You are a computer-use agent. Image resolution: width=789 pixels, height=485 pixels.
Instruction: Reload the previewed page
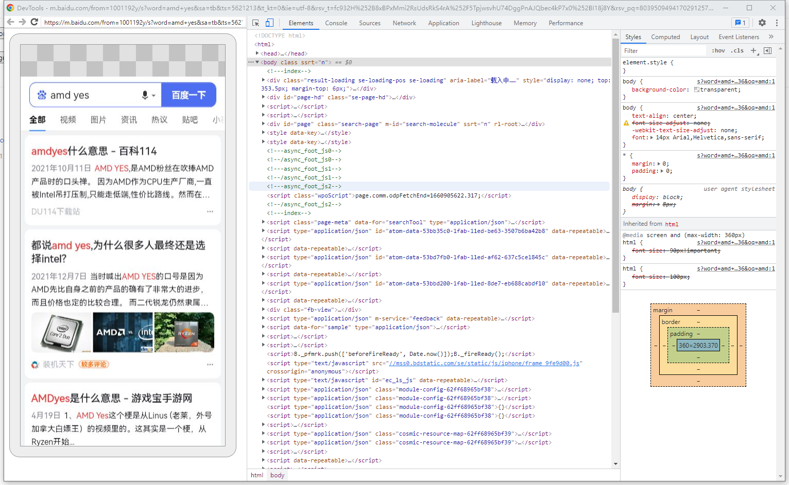point(34,22)
